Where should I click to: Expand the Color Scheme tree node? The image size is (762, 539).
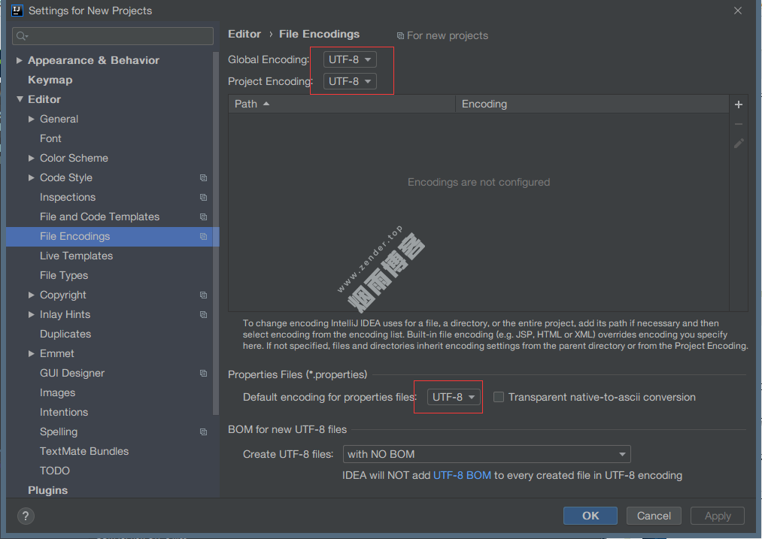(x=32, y=158)
